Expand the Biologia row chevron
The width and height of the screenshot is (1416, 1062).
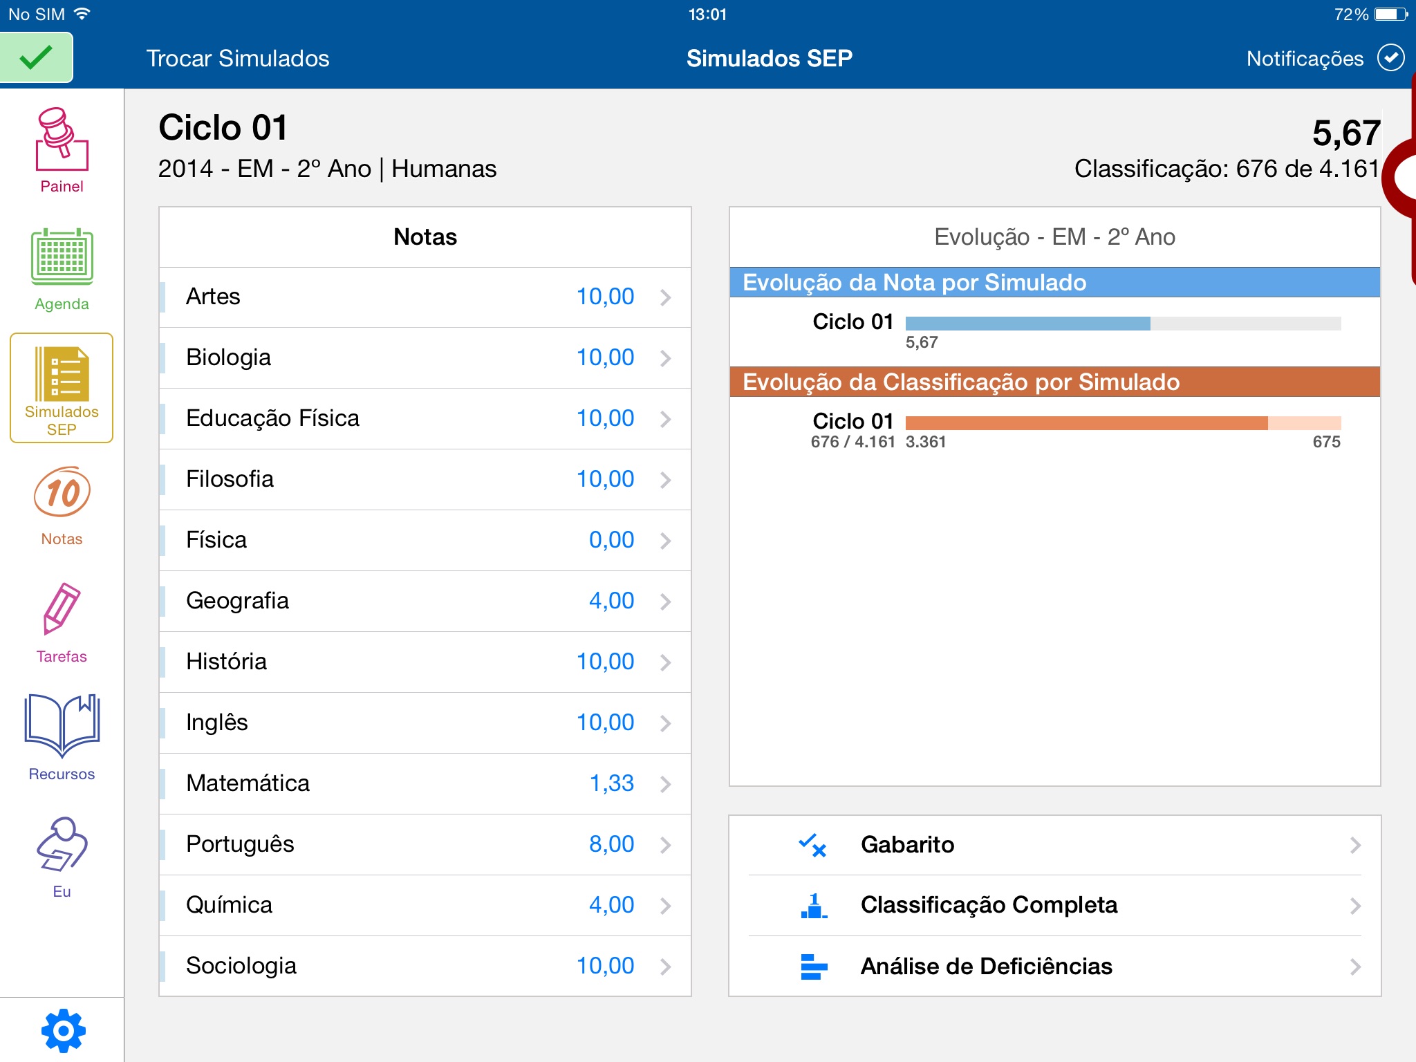point(665,358)
